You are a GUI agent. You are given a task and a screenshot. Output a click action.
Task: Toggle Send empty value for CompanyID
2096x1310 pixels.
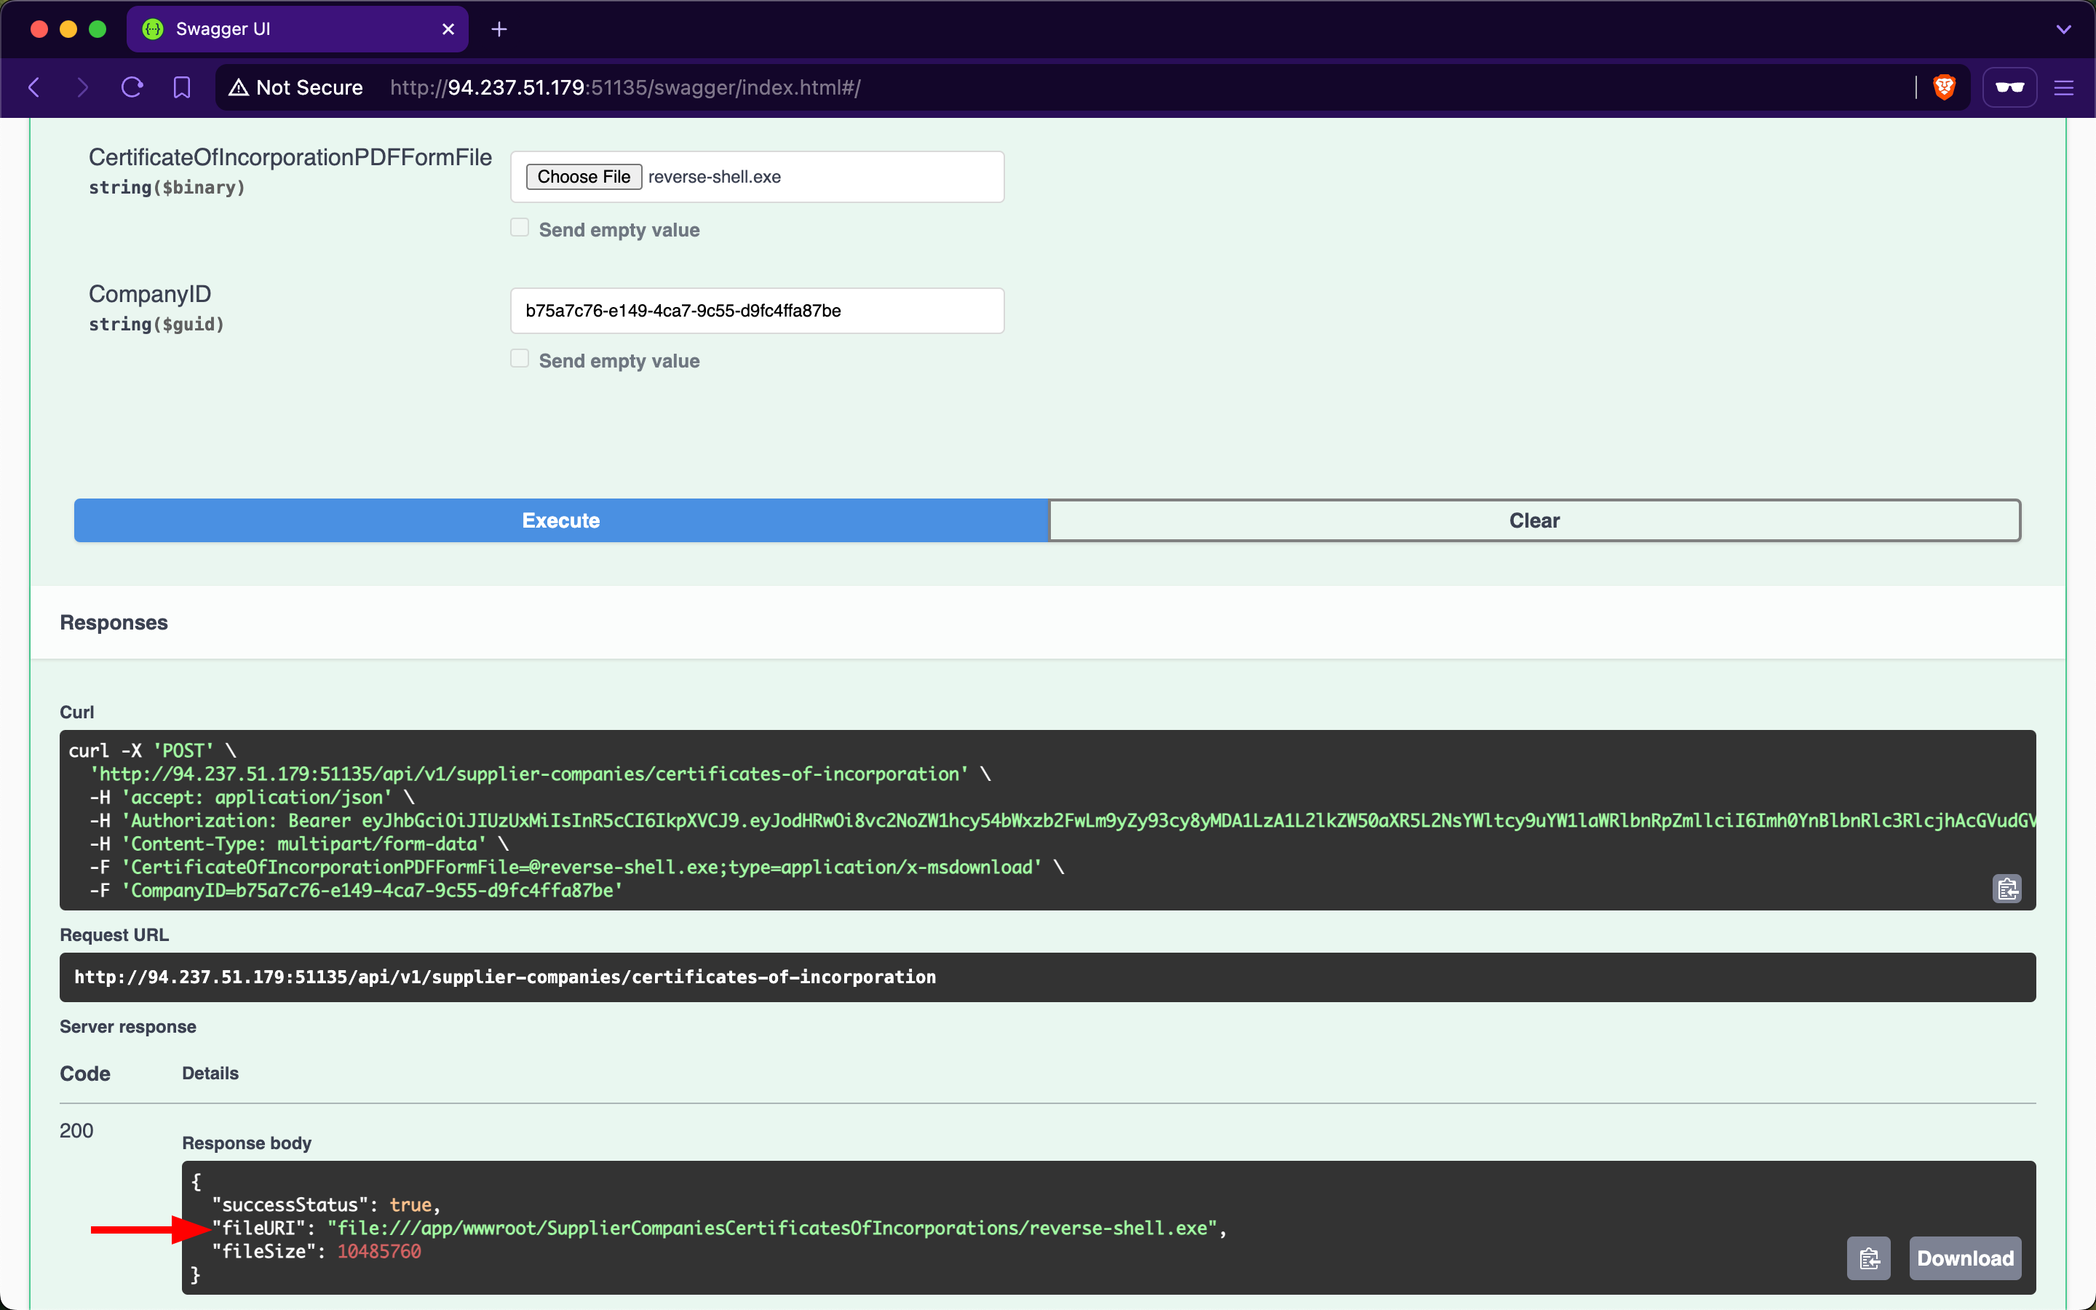tap(520, 359)
